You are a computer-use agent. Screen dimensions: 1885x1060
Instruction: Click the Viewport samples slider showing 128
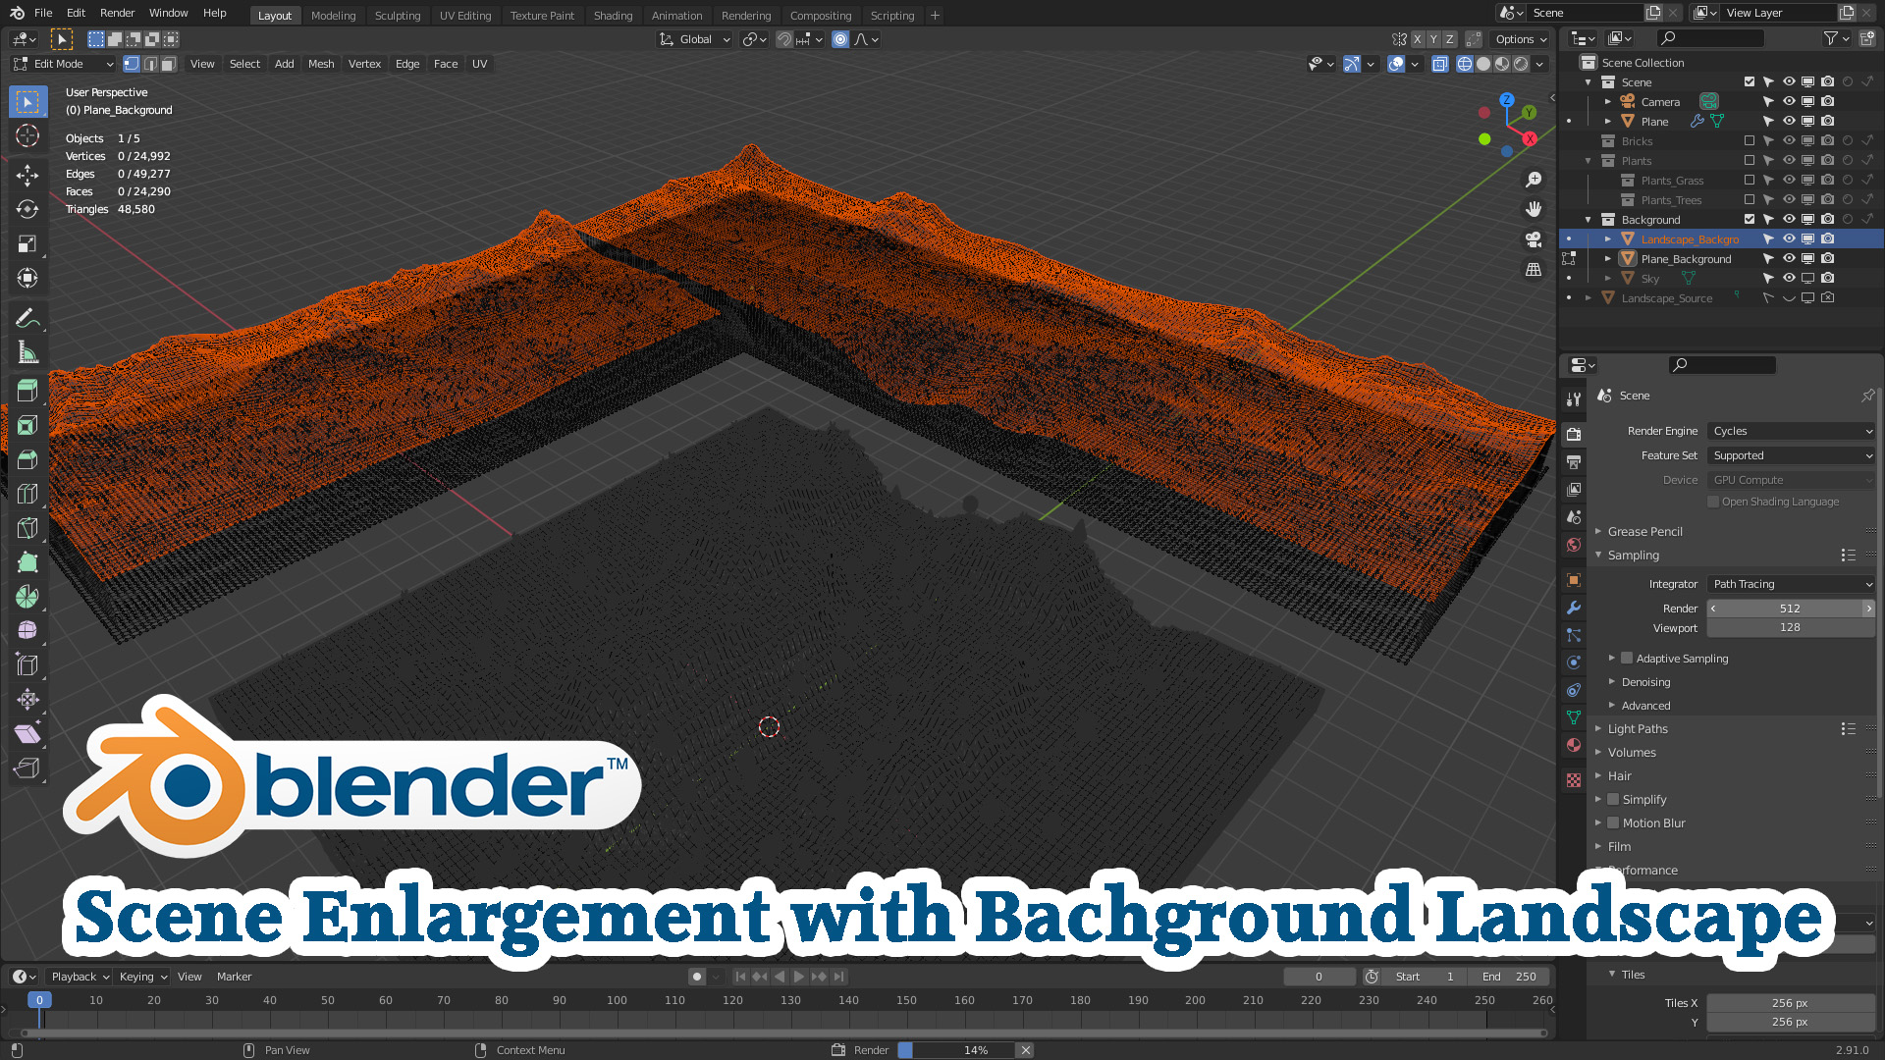pos(1791,628)
